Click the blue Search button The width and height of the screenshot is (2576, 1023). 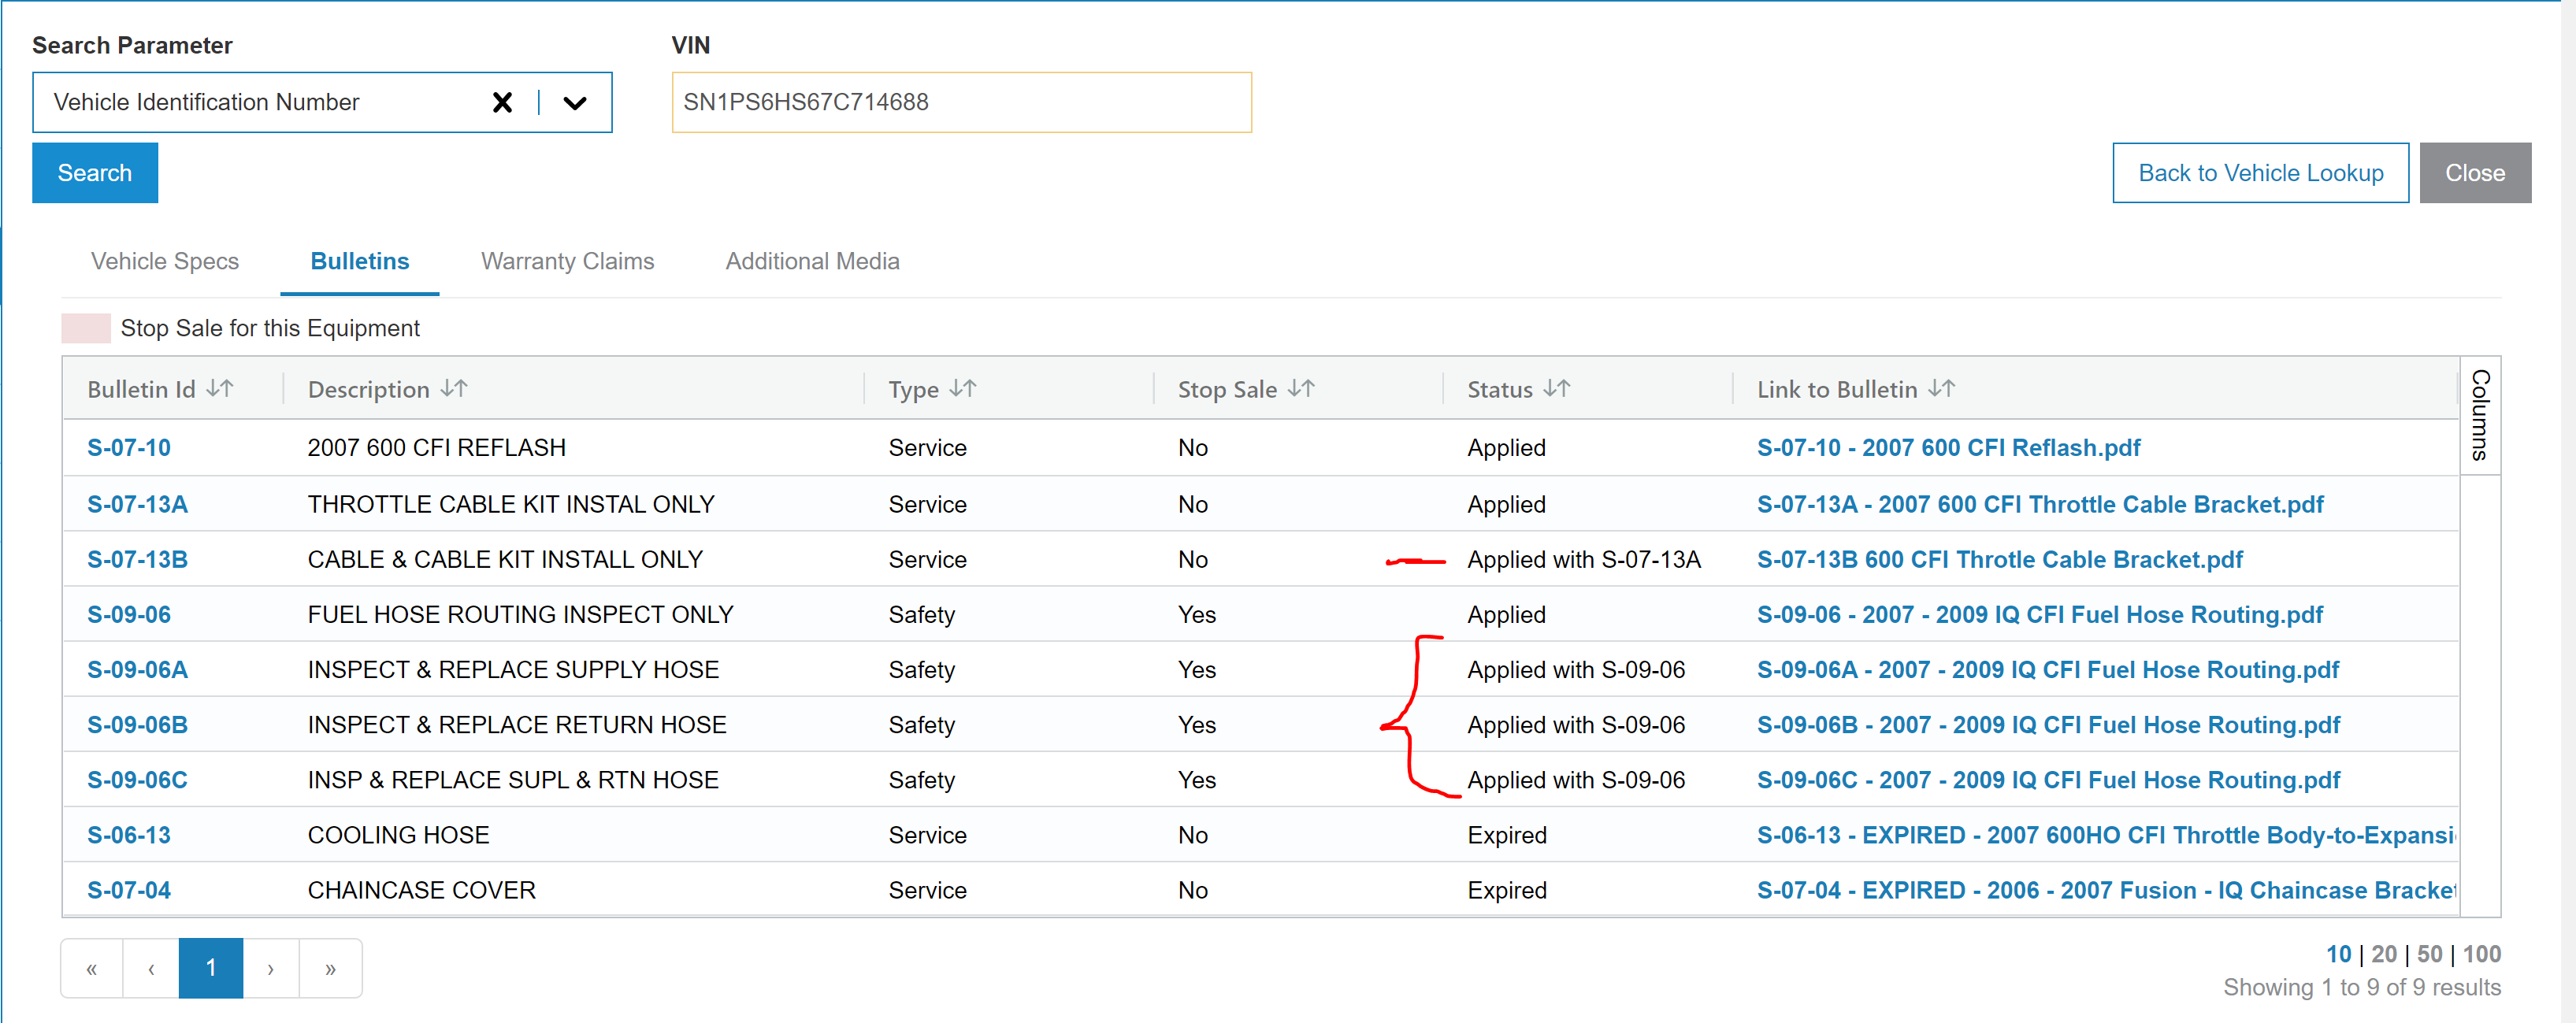(95, 173)
